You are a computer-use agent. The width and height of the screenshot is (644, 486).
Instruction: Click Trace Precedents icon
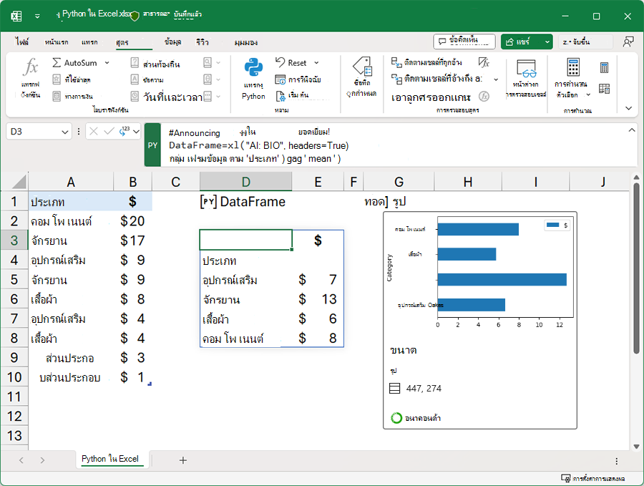click(x=396, y=62)
